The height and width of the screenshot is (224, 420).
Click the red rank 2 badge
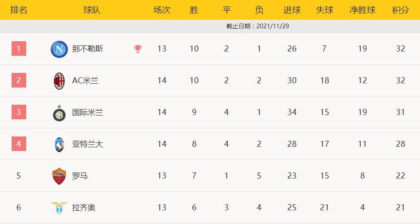click(x=18, y=80)
